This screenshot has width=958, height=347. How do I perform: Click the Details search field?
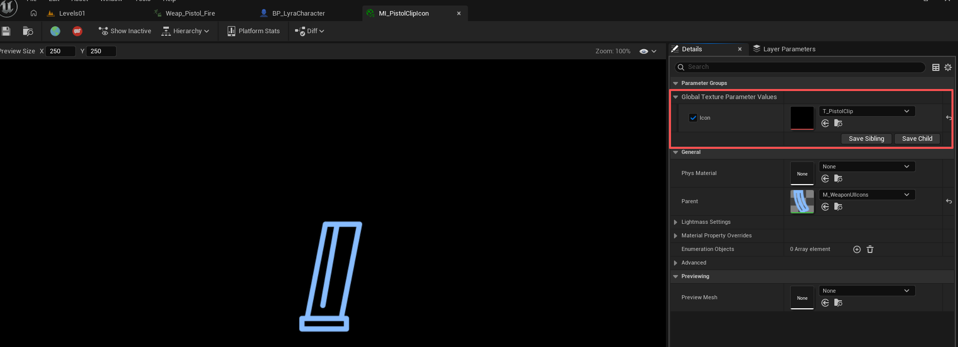point(800,67)
